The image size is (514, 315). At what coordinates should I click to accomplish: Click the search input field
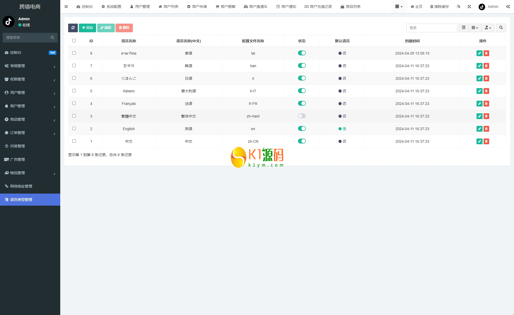pyautogui.click(x=431, y=28)
